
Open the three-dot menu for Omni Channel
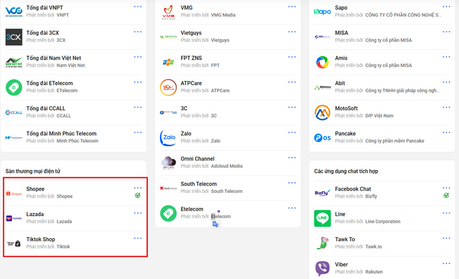click(292, 158)
